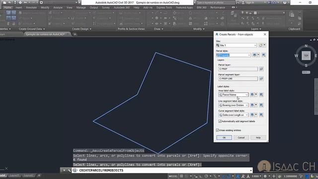Screen dimensions: 318x179
Task: Click OK in Create Parcels dialog
Action: point(224,138)
